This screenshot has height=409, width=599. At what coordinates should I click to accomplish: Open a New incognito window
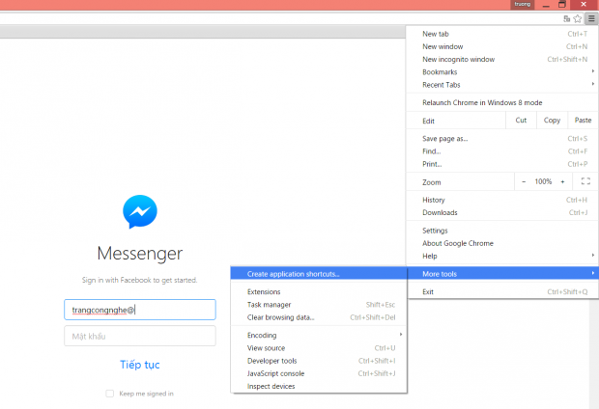click(501, 59)
